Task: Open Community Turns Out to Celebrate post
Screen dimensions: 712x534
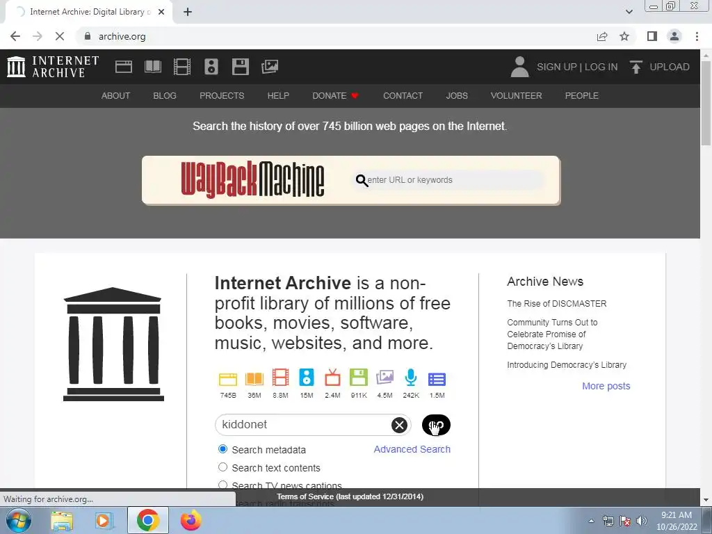Action: coord(552,334)
